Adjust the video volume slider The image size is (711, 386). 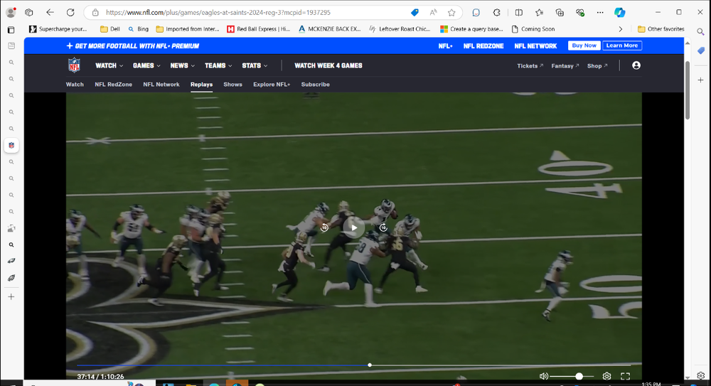pos(579,376)
